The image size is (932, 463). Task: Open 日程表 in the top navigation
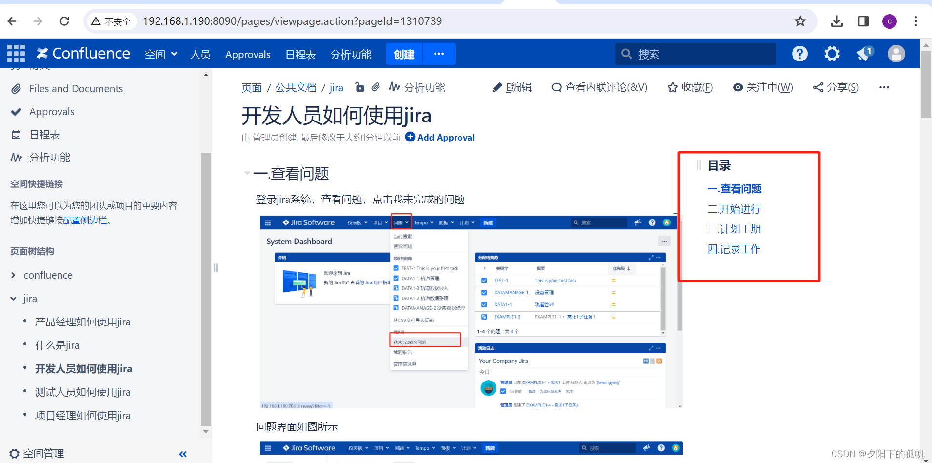click(x=300, y=54)
